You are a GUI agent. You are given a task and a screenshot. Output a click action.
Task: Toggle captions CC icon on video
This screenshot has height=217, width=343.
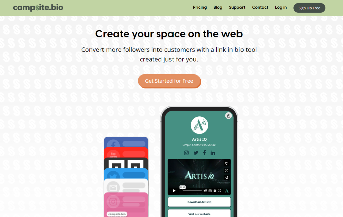[210, 191]
